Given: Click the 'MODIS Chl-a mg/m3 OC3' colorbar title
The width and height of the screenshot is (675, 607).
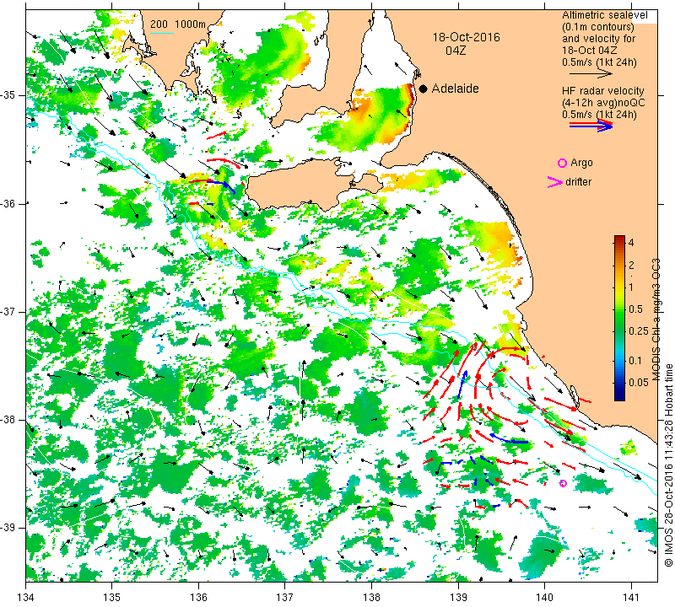Looking at the screenshot, I should [656, 320].
